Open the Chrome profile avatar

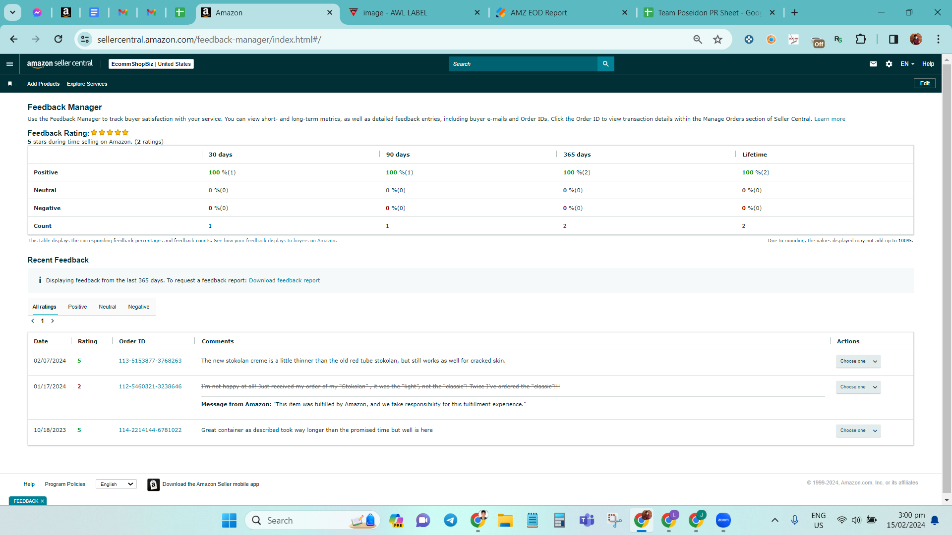[916, 39]
